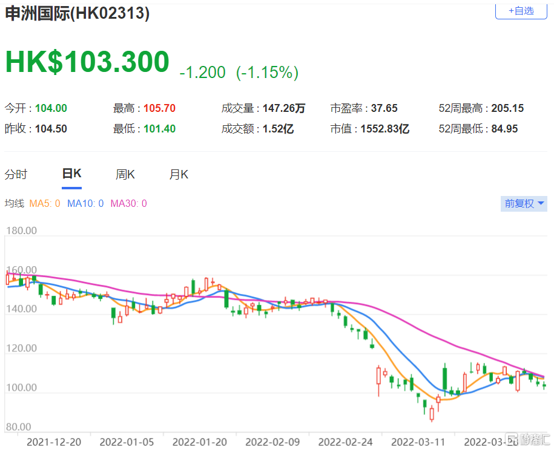Click the 180.00 price axis label

(x=22, y=231)
